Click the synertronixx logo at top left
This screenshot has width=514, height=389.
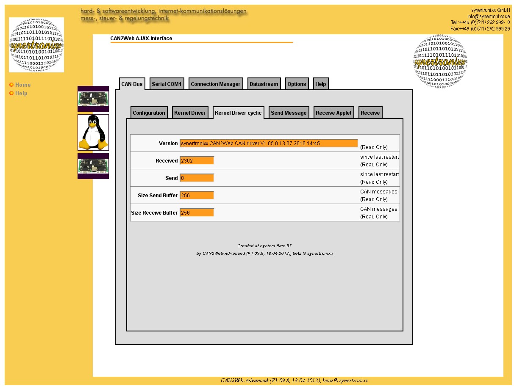coord(36,45)
